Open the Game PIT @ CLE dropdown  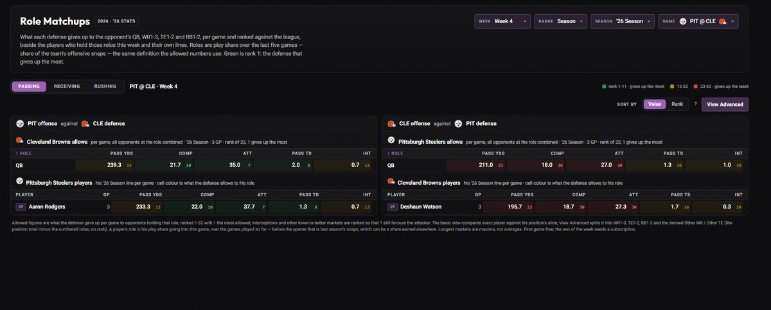[698, 21]
